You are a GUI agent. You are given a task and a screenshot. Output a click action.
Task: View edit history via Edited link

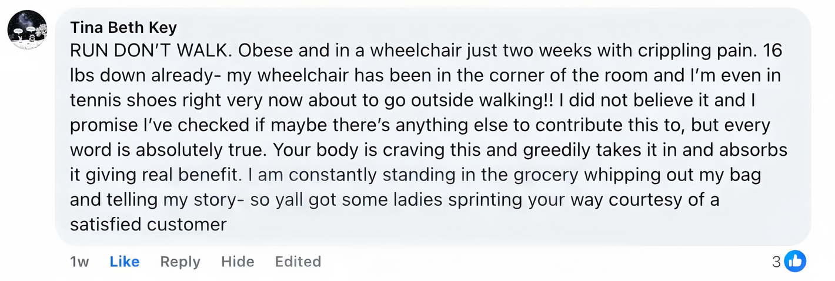[x=298, y=262]
